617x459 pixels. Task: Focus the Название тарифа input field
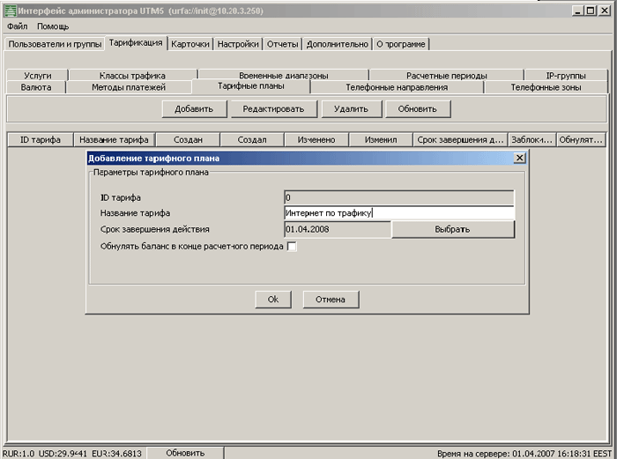click(399, 213)
